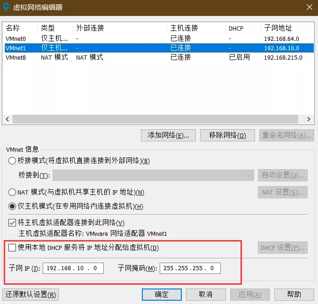This screenshot has height=304, width=318.
Task: Click the 子网掩码 input field
Action: pos(190,269)
